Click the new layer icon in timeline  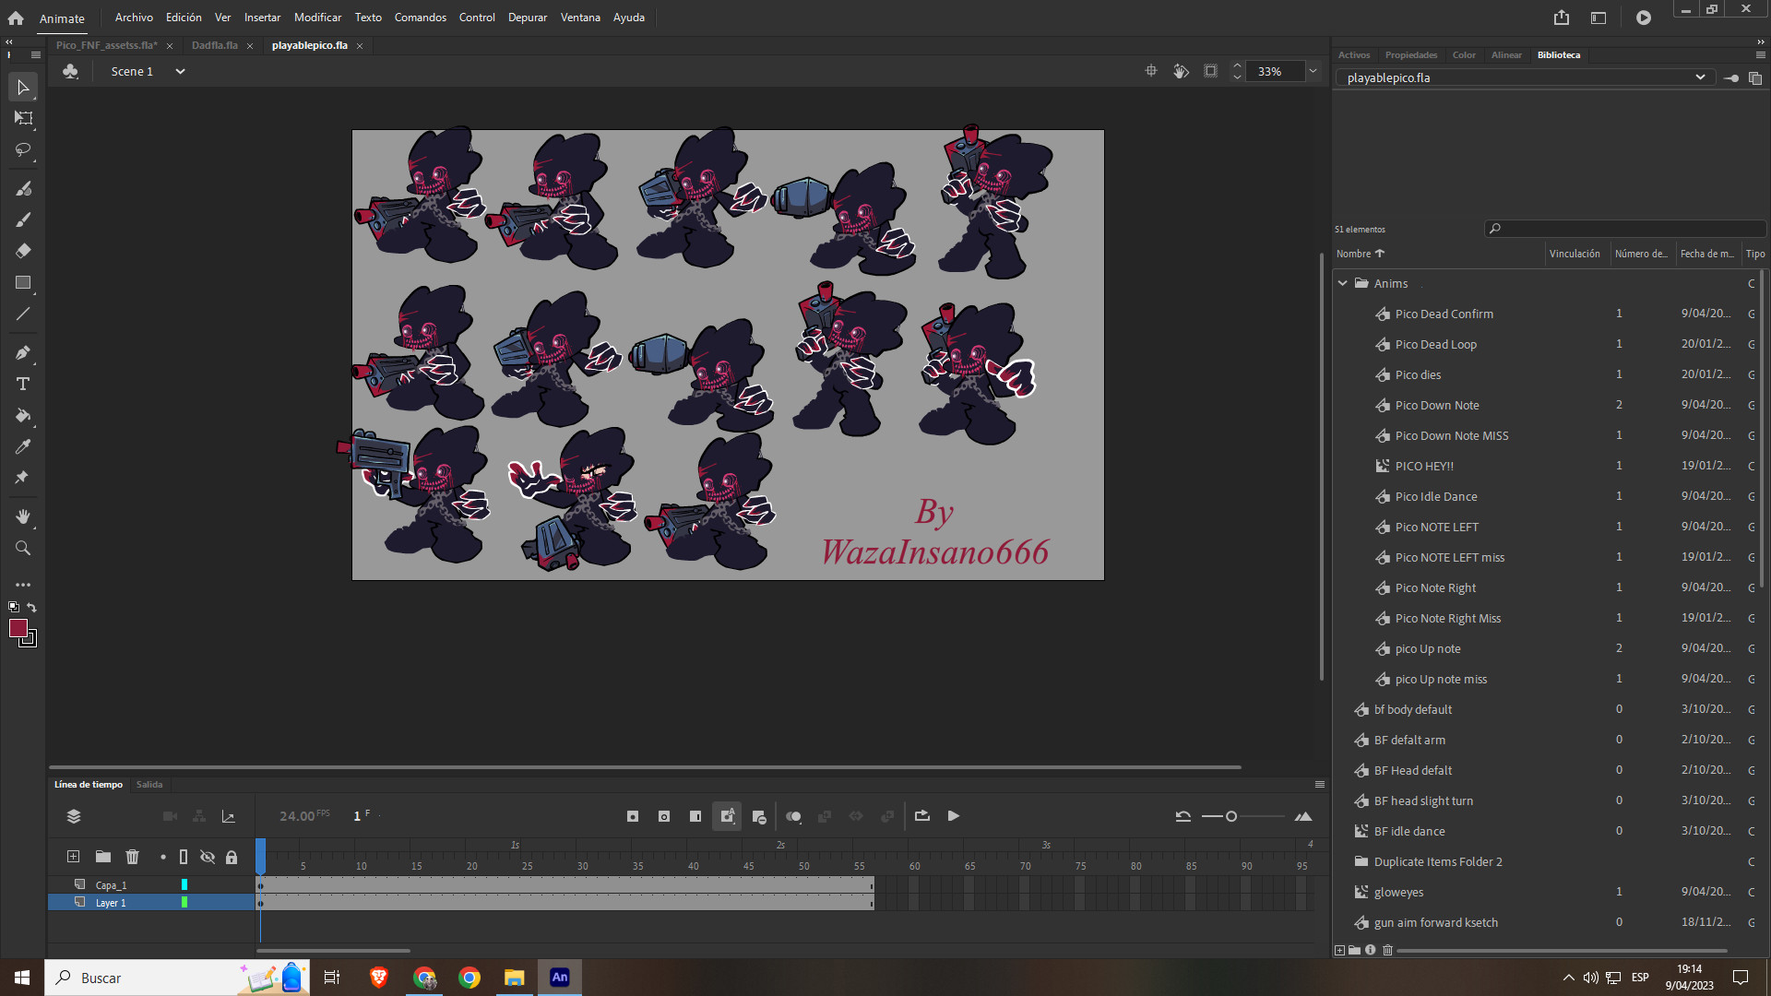tap(73, 857)
